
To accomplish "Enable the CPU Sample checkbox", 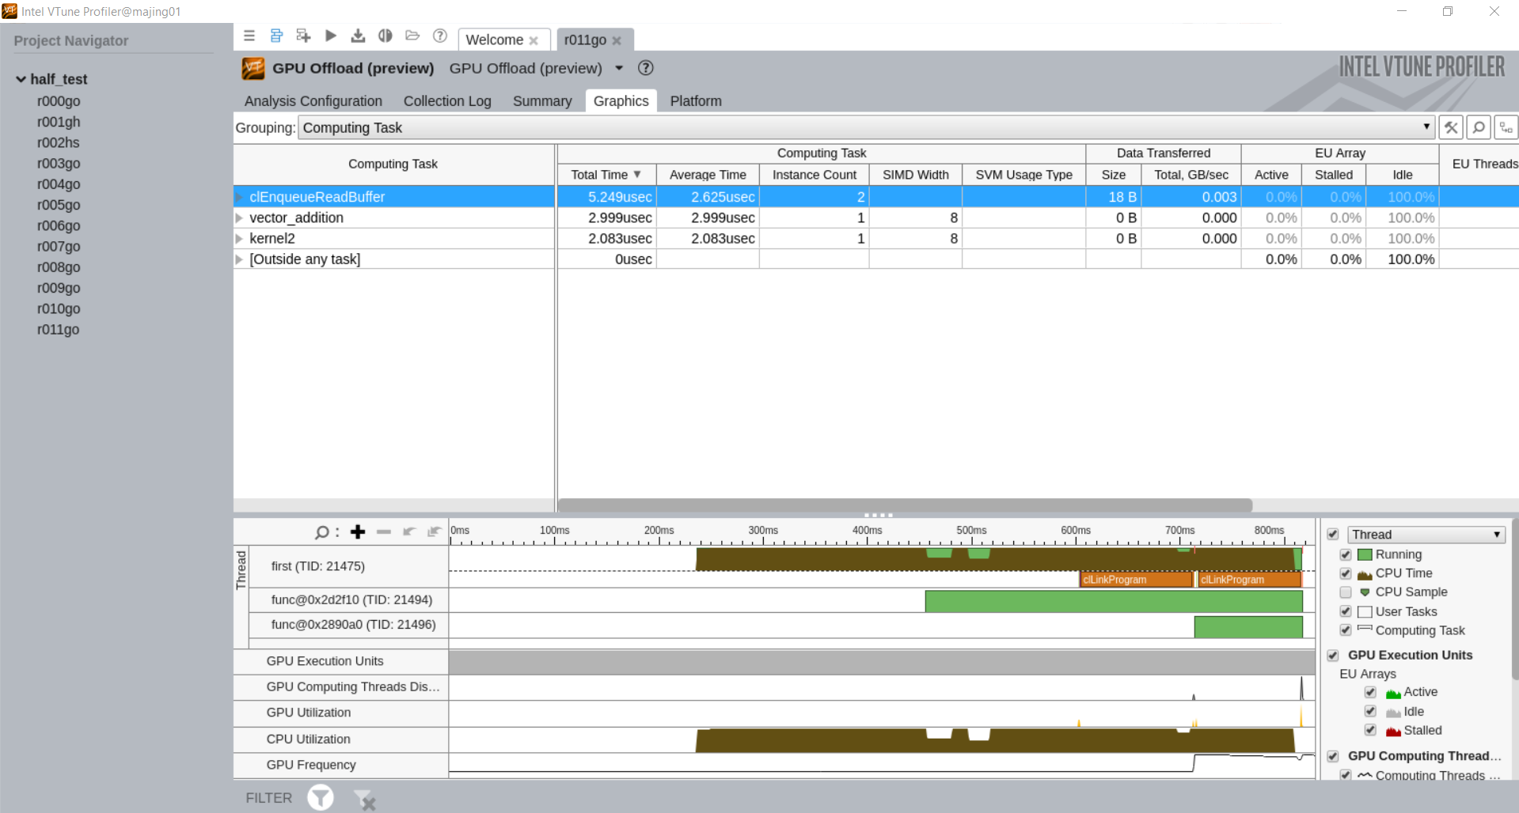I will pyautogui.click(x=1346, y=592).
